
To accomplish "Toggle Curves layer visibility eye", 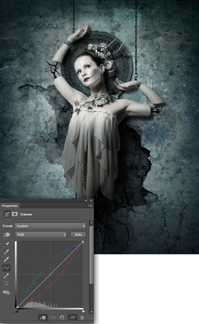I will coord(72,317).
